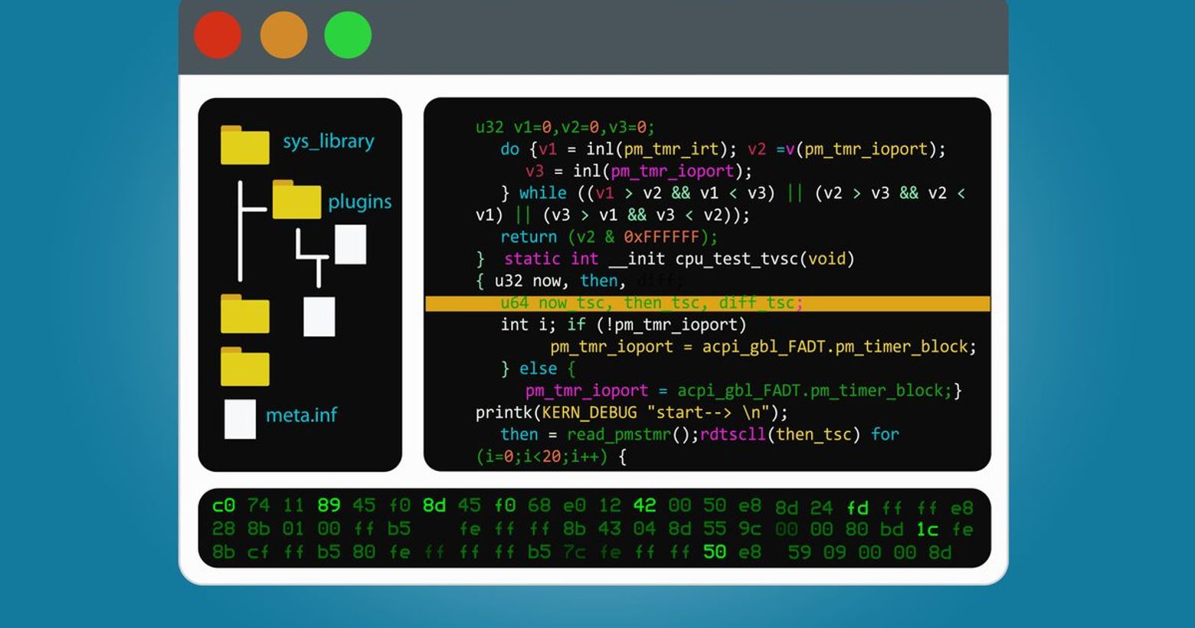1195x628 pixels.
Task: Click the orange highlighted code line
Action: click(707, 303)
